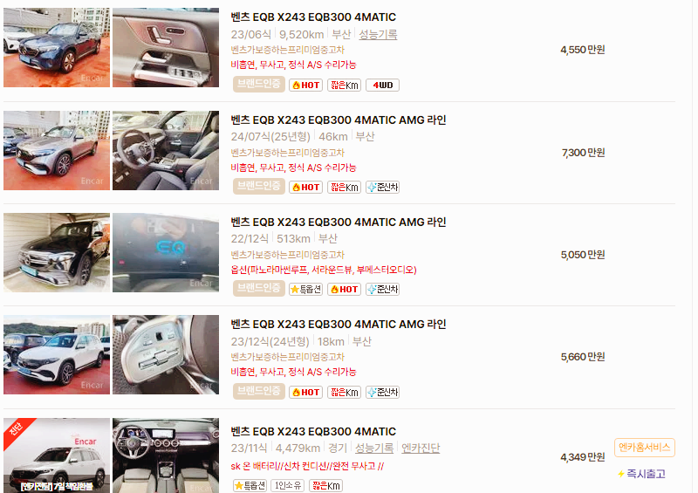Click the 짧은Km badge on 46km listing
The height and width of the screenshot is (493, 698).
pyautogui.click(x=344, y=187)
